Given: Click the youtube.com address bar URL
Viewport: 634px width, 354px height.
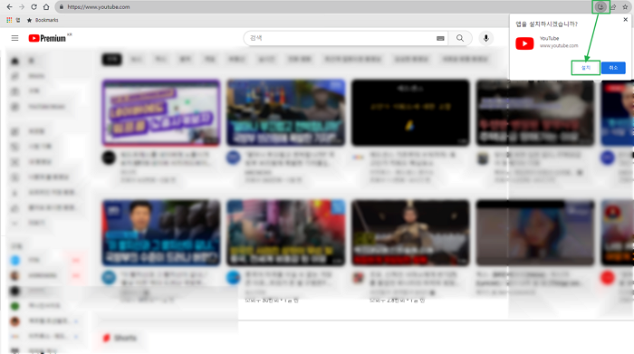Looking at the screenshot, I should click(99, 7).
